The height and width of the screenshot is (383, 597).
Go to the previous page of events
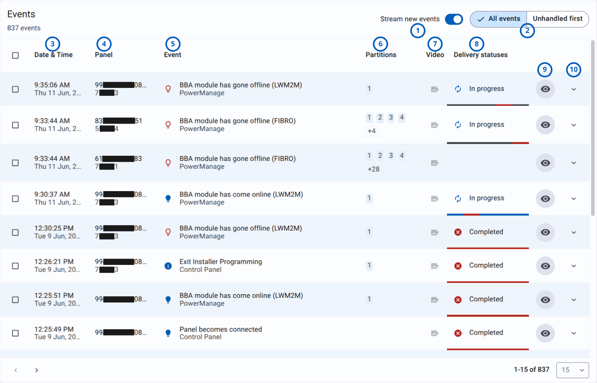(x=16, y=370)
